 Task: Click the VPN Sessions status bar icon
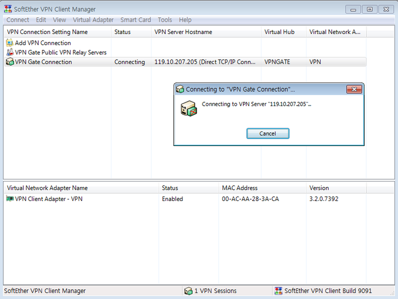(188, 291)
